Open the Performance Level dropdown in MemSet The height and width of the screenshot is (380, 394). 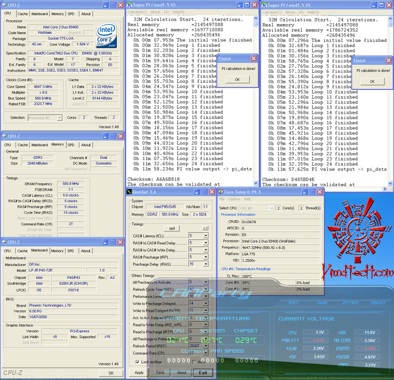point(206,296)
